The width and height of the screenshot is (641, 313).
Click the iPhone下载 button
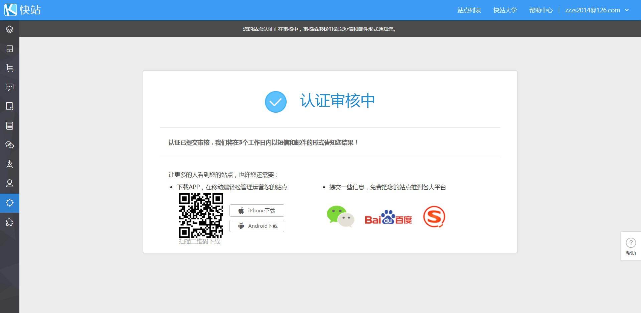pyautogui.click(x=257, y=210)
